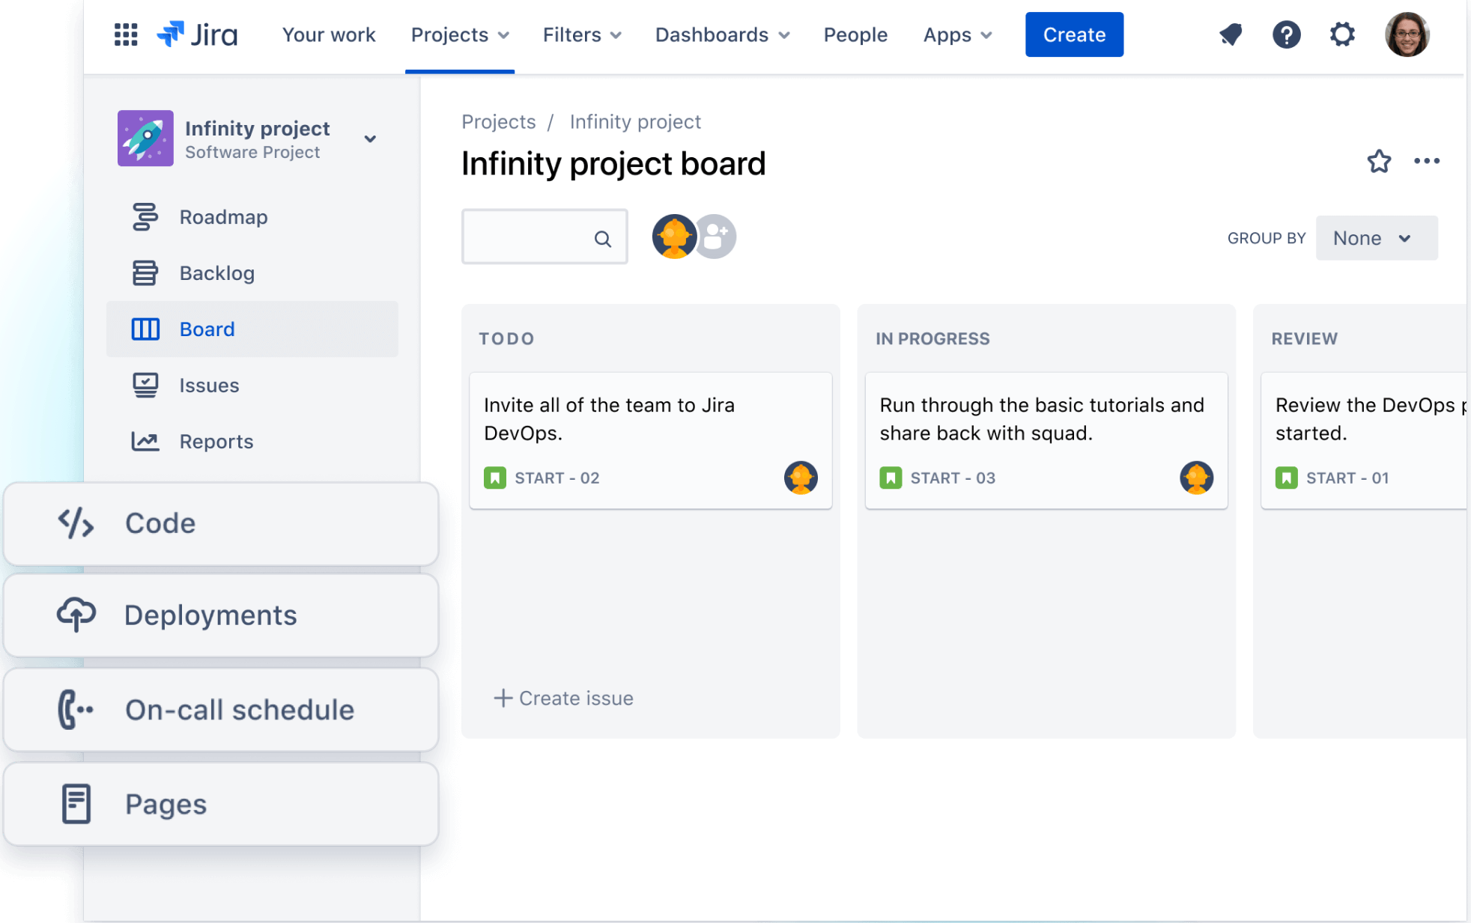The height and width of the screenshot is (923, 1471).
Task: Open the Filters dropdown menu
Action: 582,34
